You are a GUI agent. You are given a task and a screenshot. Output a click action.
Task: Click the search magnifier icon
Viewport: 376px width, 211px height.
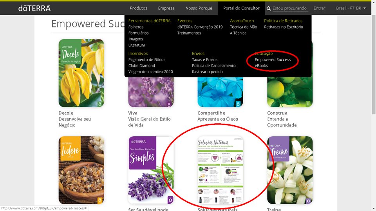[269, 8]
